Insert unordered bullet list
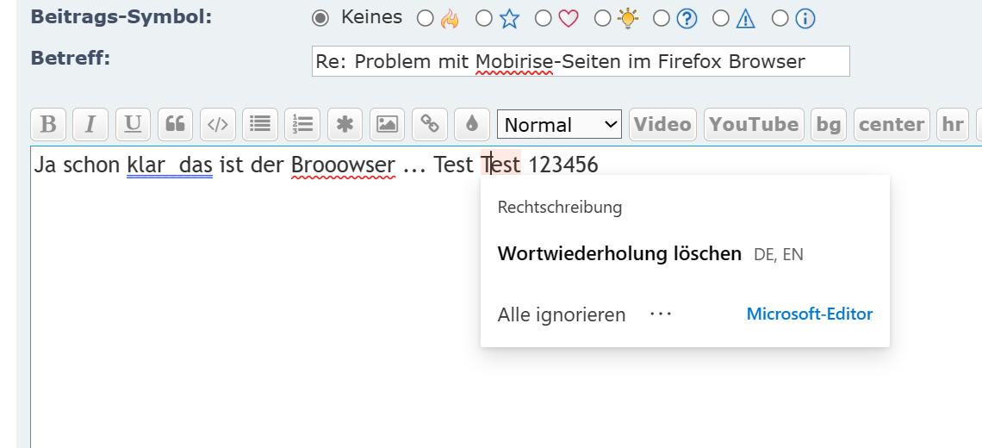Screen dimensions: 982x448 point(260,124)
